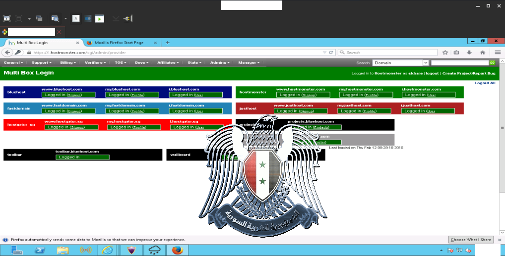Click Logged in (Signup) under www.justhost.com
Image resolution: width=505 pixels, height=256 pixels.
coord(301,111)
